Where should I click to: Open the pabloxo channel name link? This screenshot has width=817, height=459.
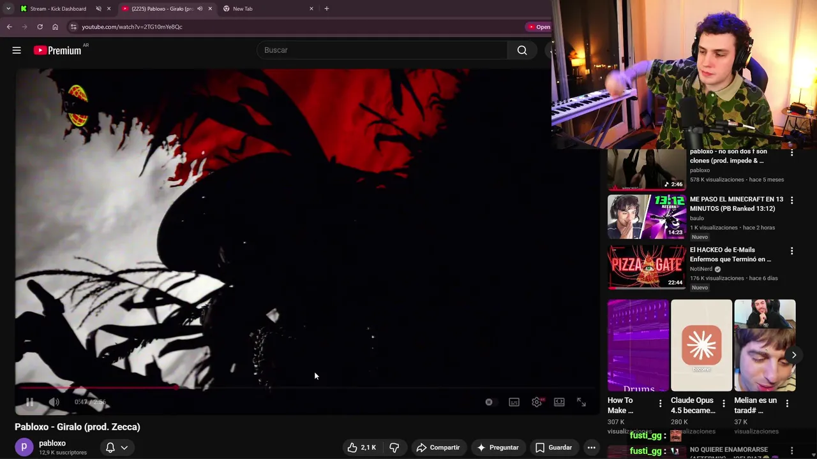tap(52, 443)
